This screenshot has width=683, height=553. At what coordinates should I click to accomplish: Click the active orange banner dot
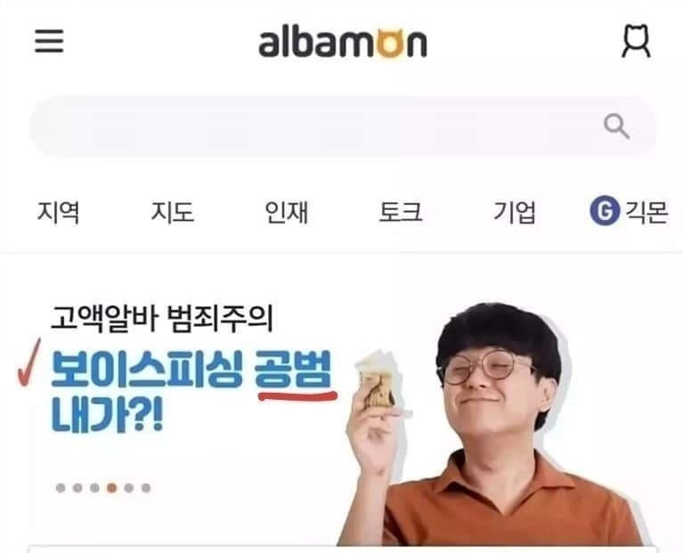tap(112, 488)
